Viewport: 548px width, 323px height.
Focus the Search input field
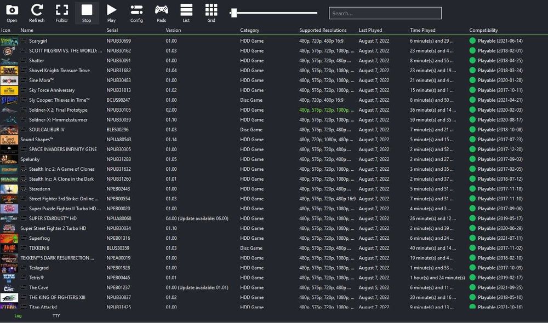[385, 13]
